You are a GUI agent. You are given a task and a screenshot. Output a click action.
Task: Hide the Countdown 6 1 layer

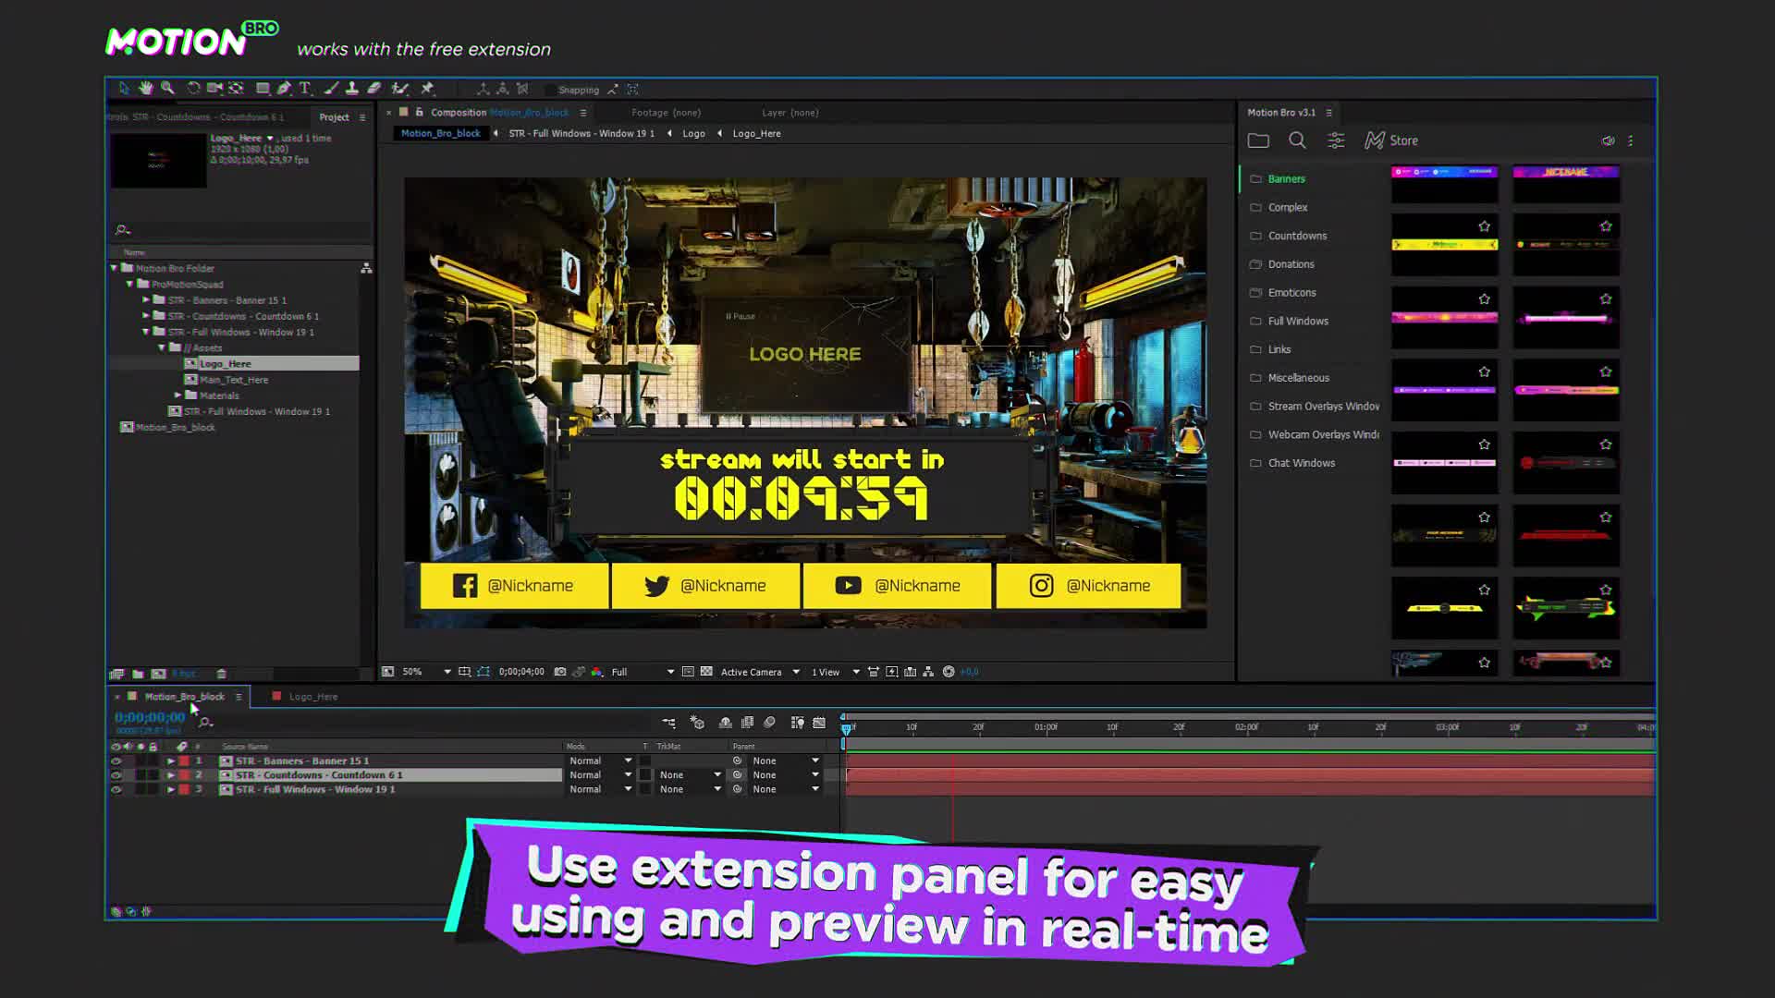(116, 775)
